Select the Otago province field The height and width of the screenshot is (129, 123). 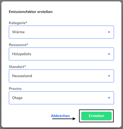[x=61, y=98]
